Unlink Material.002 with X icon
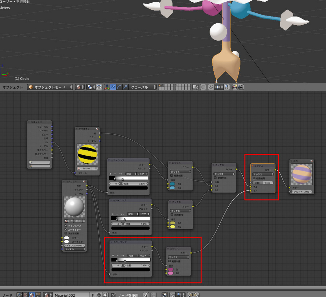Viewport: 326px width, 297px height. (105, 295)
